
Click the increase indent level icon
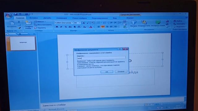[x=115, y=23]
